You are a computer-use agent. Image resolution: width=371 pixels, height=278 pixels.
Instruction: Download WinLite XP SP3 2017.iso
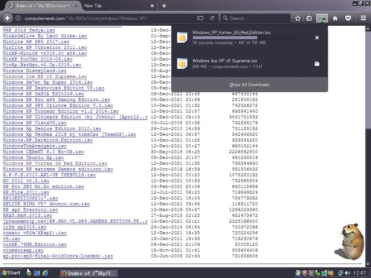pyautogui.click(x=36, y=42)
